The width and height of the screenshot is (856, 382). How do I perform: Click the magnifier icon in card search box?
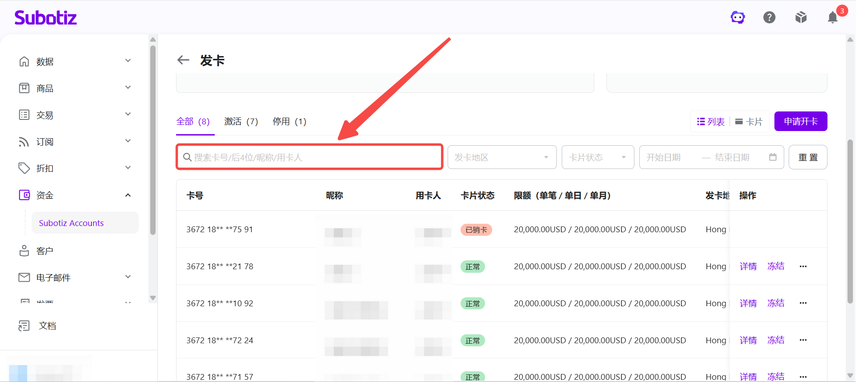(x=188, y=157)
